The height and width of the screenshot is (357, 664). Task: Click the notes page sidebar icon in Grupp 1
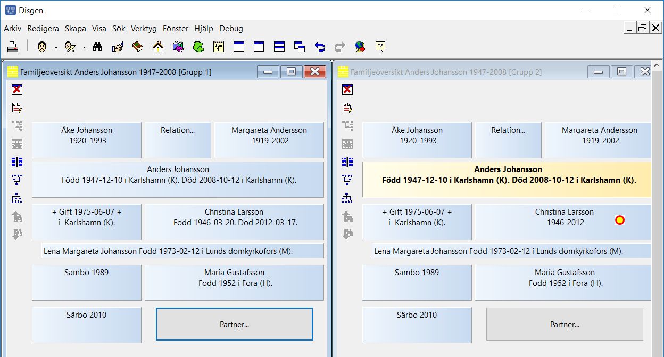16,108
